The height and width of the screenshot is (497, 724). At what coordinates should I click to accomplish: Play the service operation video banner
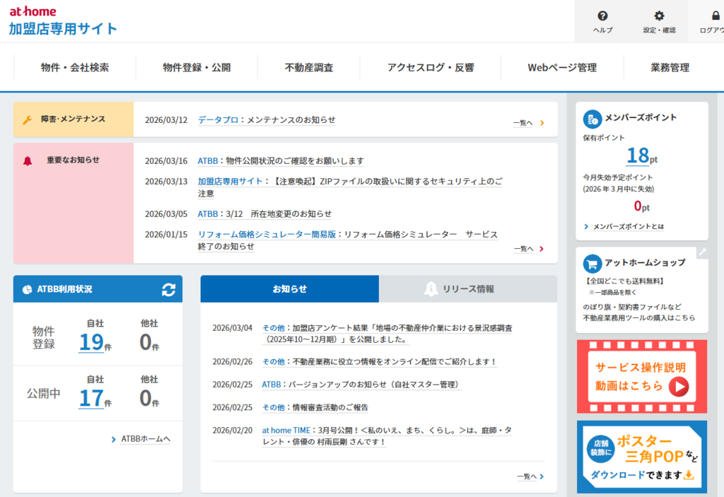[641, 377]
